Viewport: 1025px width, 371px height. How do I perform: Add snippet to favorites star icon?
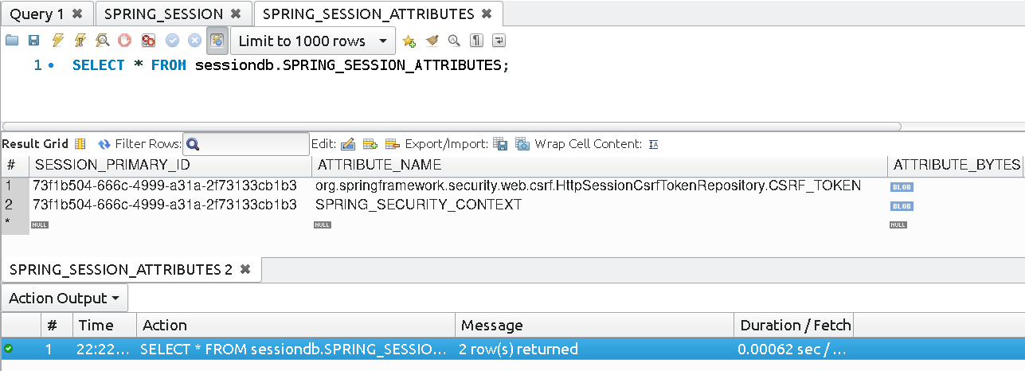coord(409,41)
